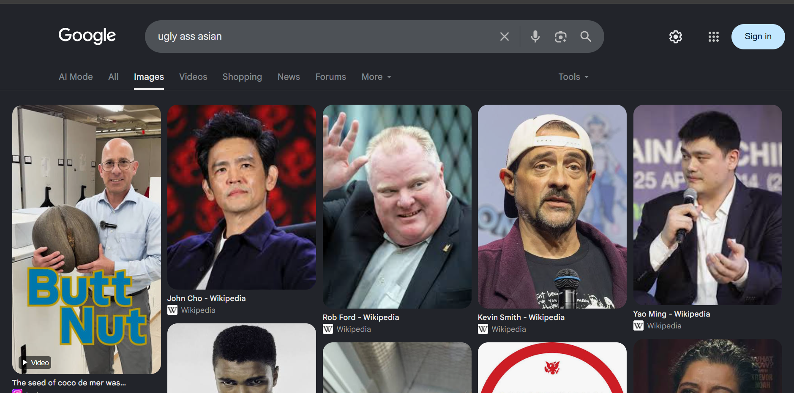Click the Sign in button
The width and height of the screenshot is (794, 393).
(758, 37)
